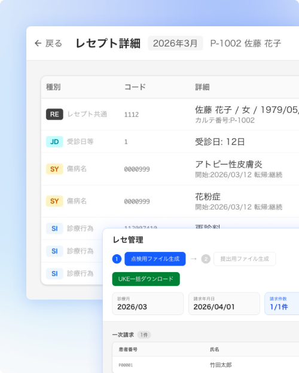Click the レセプト共通 type label
This screenshot has height=373, width=299.
87,114
